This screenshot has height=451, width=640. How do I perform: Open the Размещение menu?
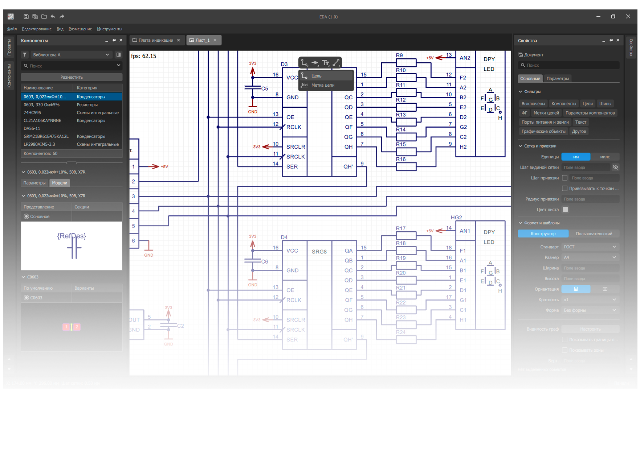pyautogui.click(x=80, y=29)
